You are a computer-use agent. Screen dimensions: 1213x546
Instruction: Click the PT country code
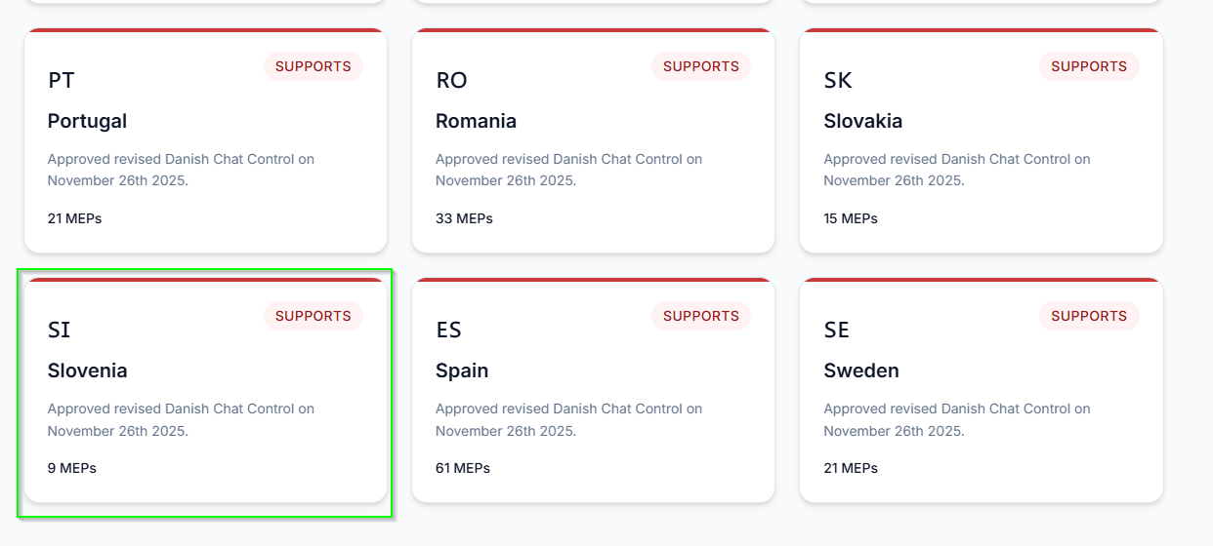click(x=61, y=80)
